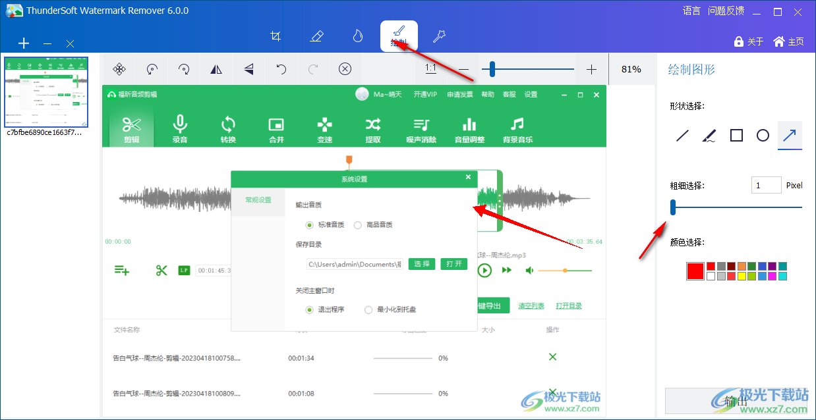
Task: Click the zoom level slider handle
Action: [491, 69]
